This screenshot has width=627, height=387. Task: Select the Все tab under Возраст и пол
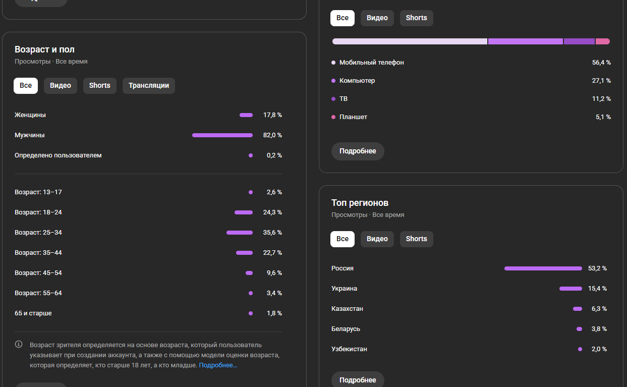(26, 85)
